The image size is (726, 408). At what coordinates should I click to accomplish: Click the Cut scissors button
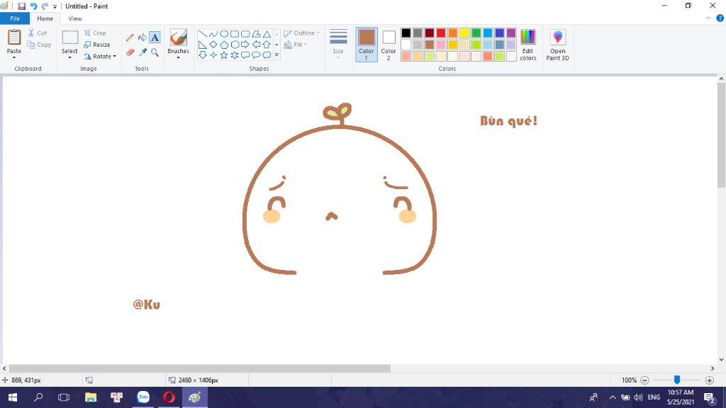[37, 33]
